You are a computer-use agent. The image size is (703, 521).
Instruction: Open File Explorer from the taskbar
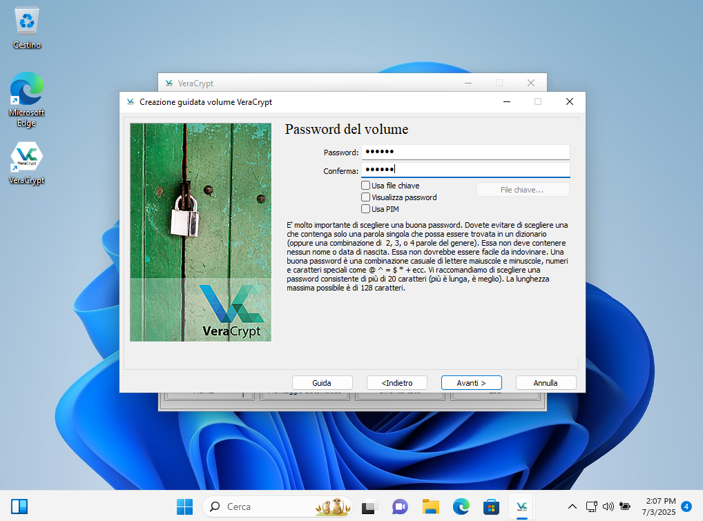(x=430, y=507)
